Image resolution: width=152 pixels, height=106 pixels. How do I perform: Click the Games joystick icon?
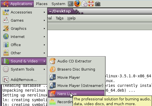[x=6, y=20]
